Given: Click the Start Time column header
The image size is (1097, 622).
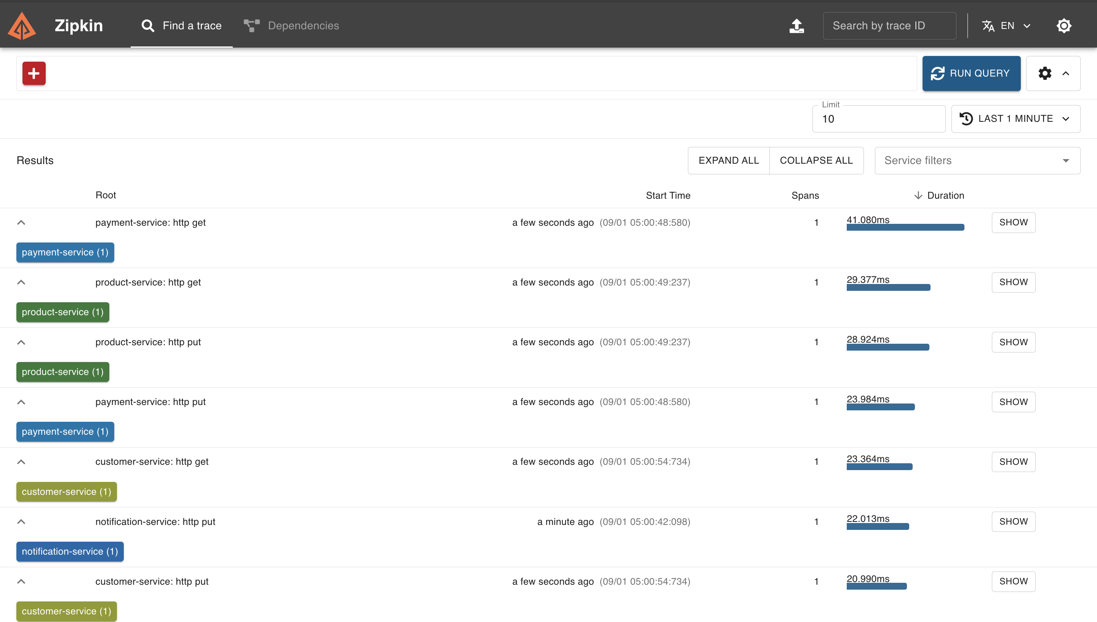Looking at the screenshot, I should (x=668, y=196).
